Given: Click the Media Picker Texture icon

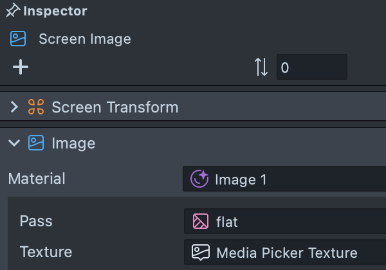Looking at the screenshot, I should pos(201,252).
